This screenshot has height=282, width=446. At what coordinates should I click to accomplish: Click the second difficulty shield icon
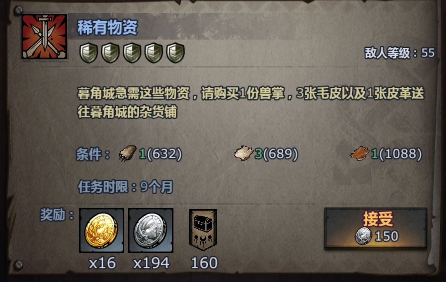point(110,53)
